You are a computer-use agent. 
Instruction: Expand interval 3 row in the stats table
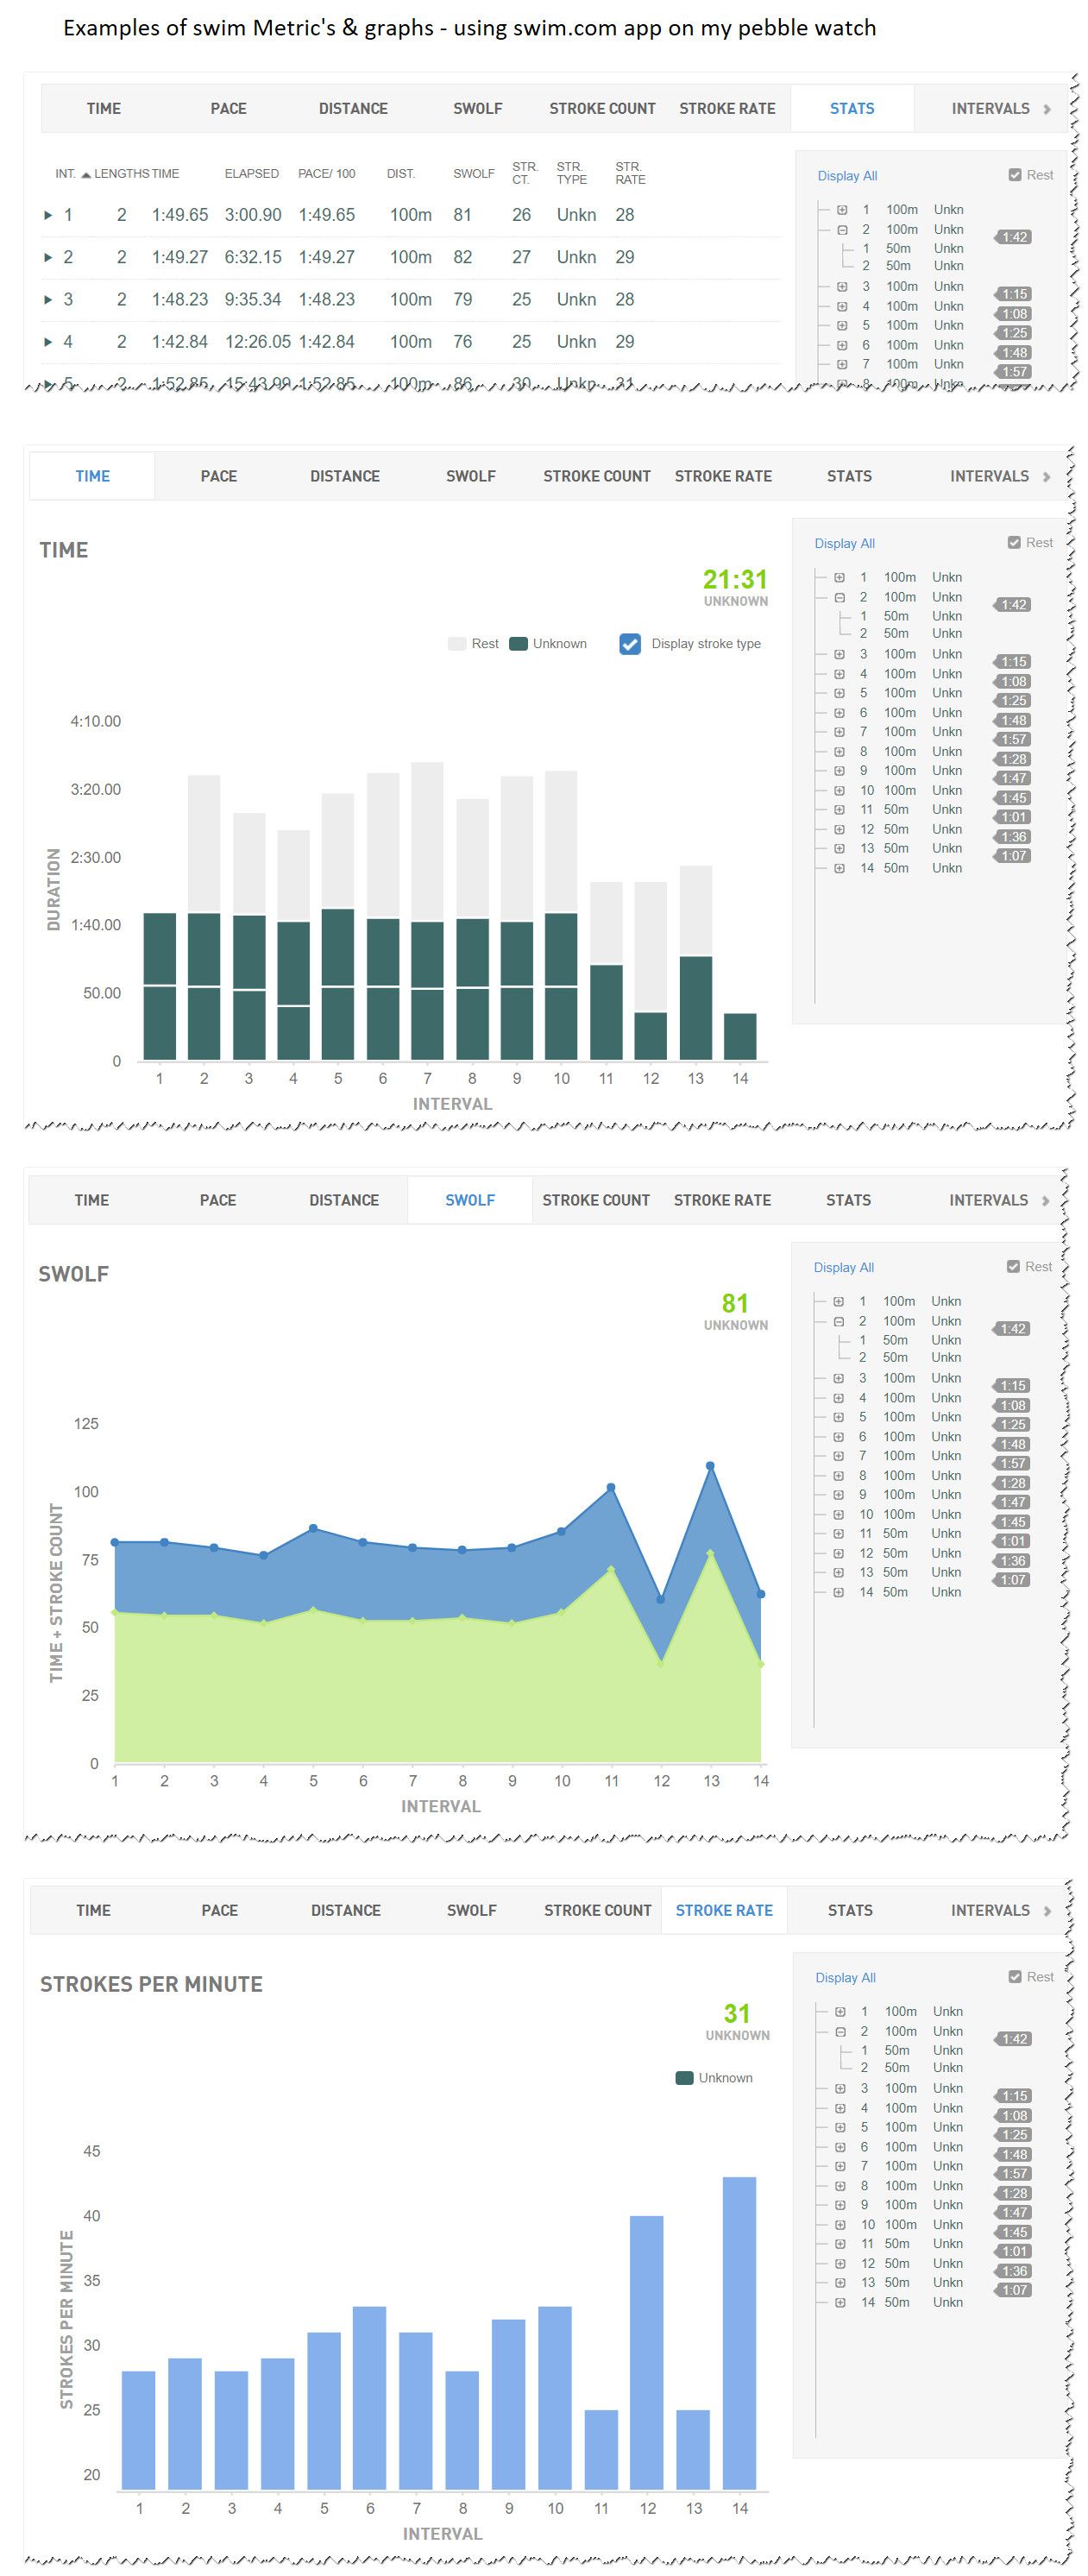[x=47, y=300]
